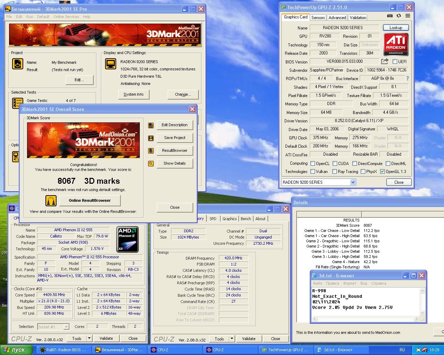
Task: Open the Socket #1 selection dropdown
Action: [66, 327]
